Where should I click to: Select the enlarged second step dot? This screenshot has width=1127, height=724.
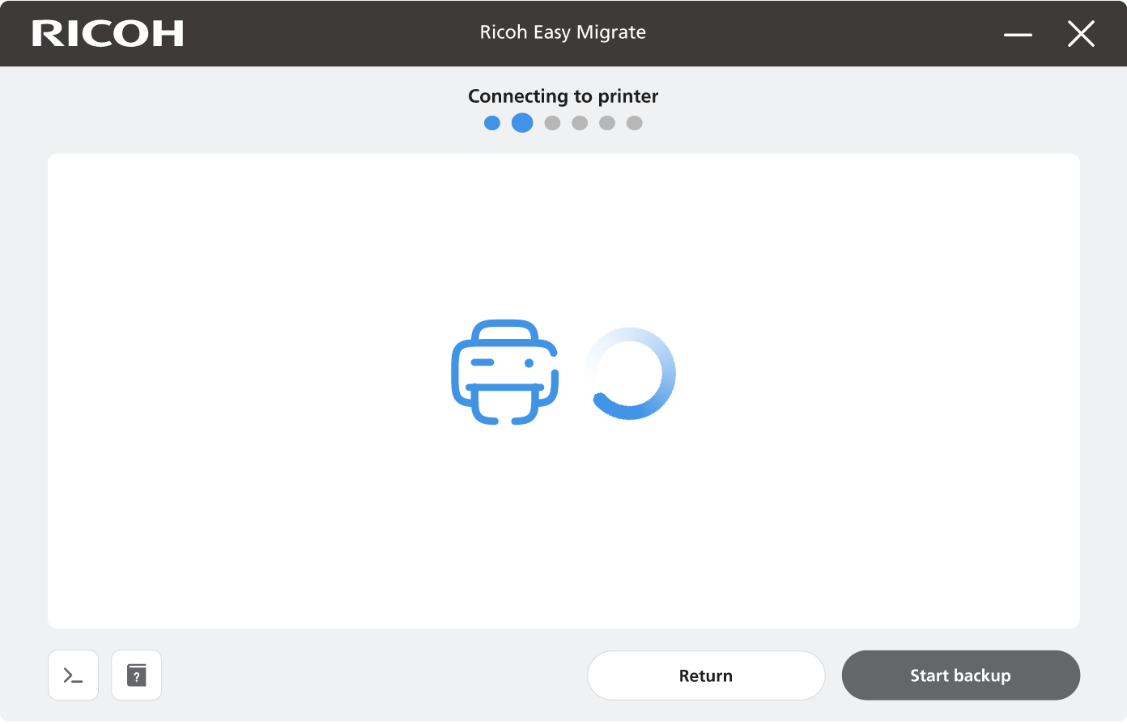coord(522,123)
